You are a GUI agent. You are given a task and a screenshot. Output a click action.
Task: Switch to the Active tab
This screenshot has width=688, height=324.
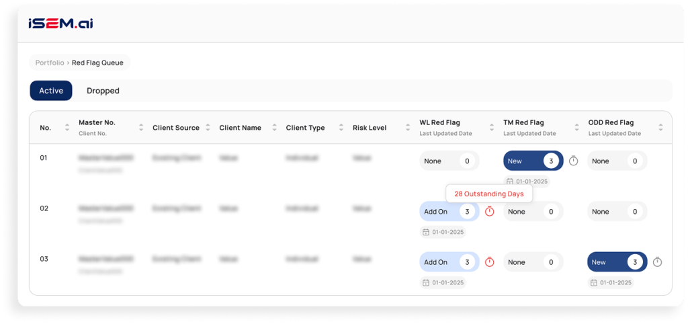[x=51, y=91]
